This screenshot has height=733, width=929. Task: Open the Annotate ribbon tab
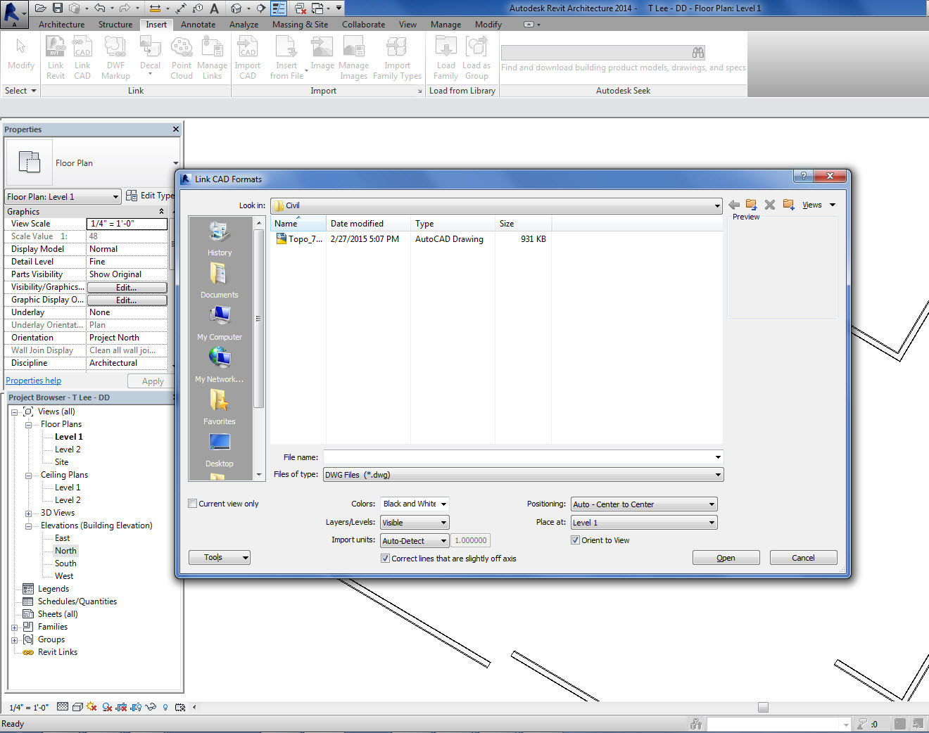click(x=198, y=25)
